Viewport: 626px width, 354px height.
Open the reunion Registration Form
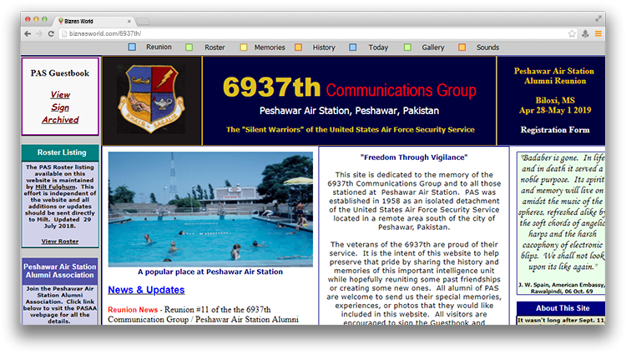pyautogui.click(x=554, y=130)
